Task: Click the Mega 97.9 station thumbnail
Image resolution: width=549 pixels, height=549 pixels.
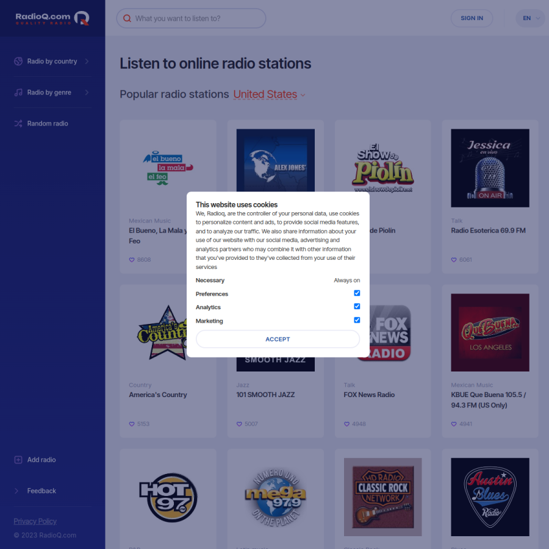Action: coord(276,498)
